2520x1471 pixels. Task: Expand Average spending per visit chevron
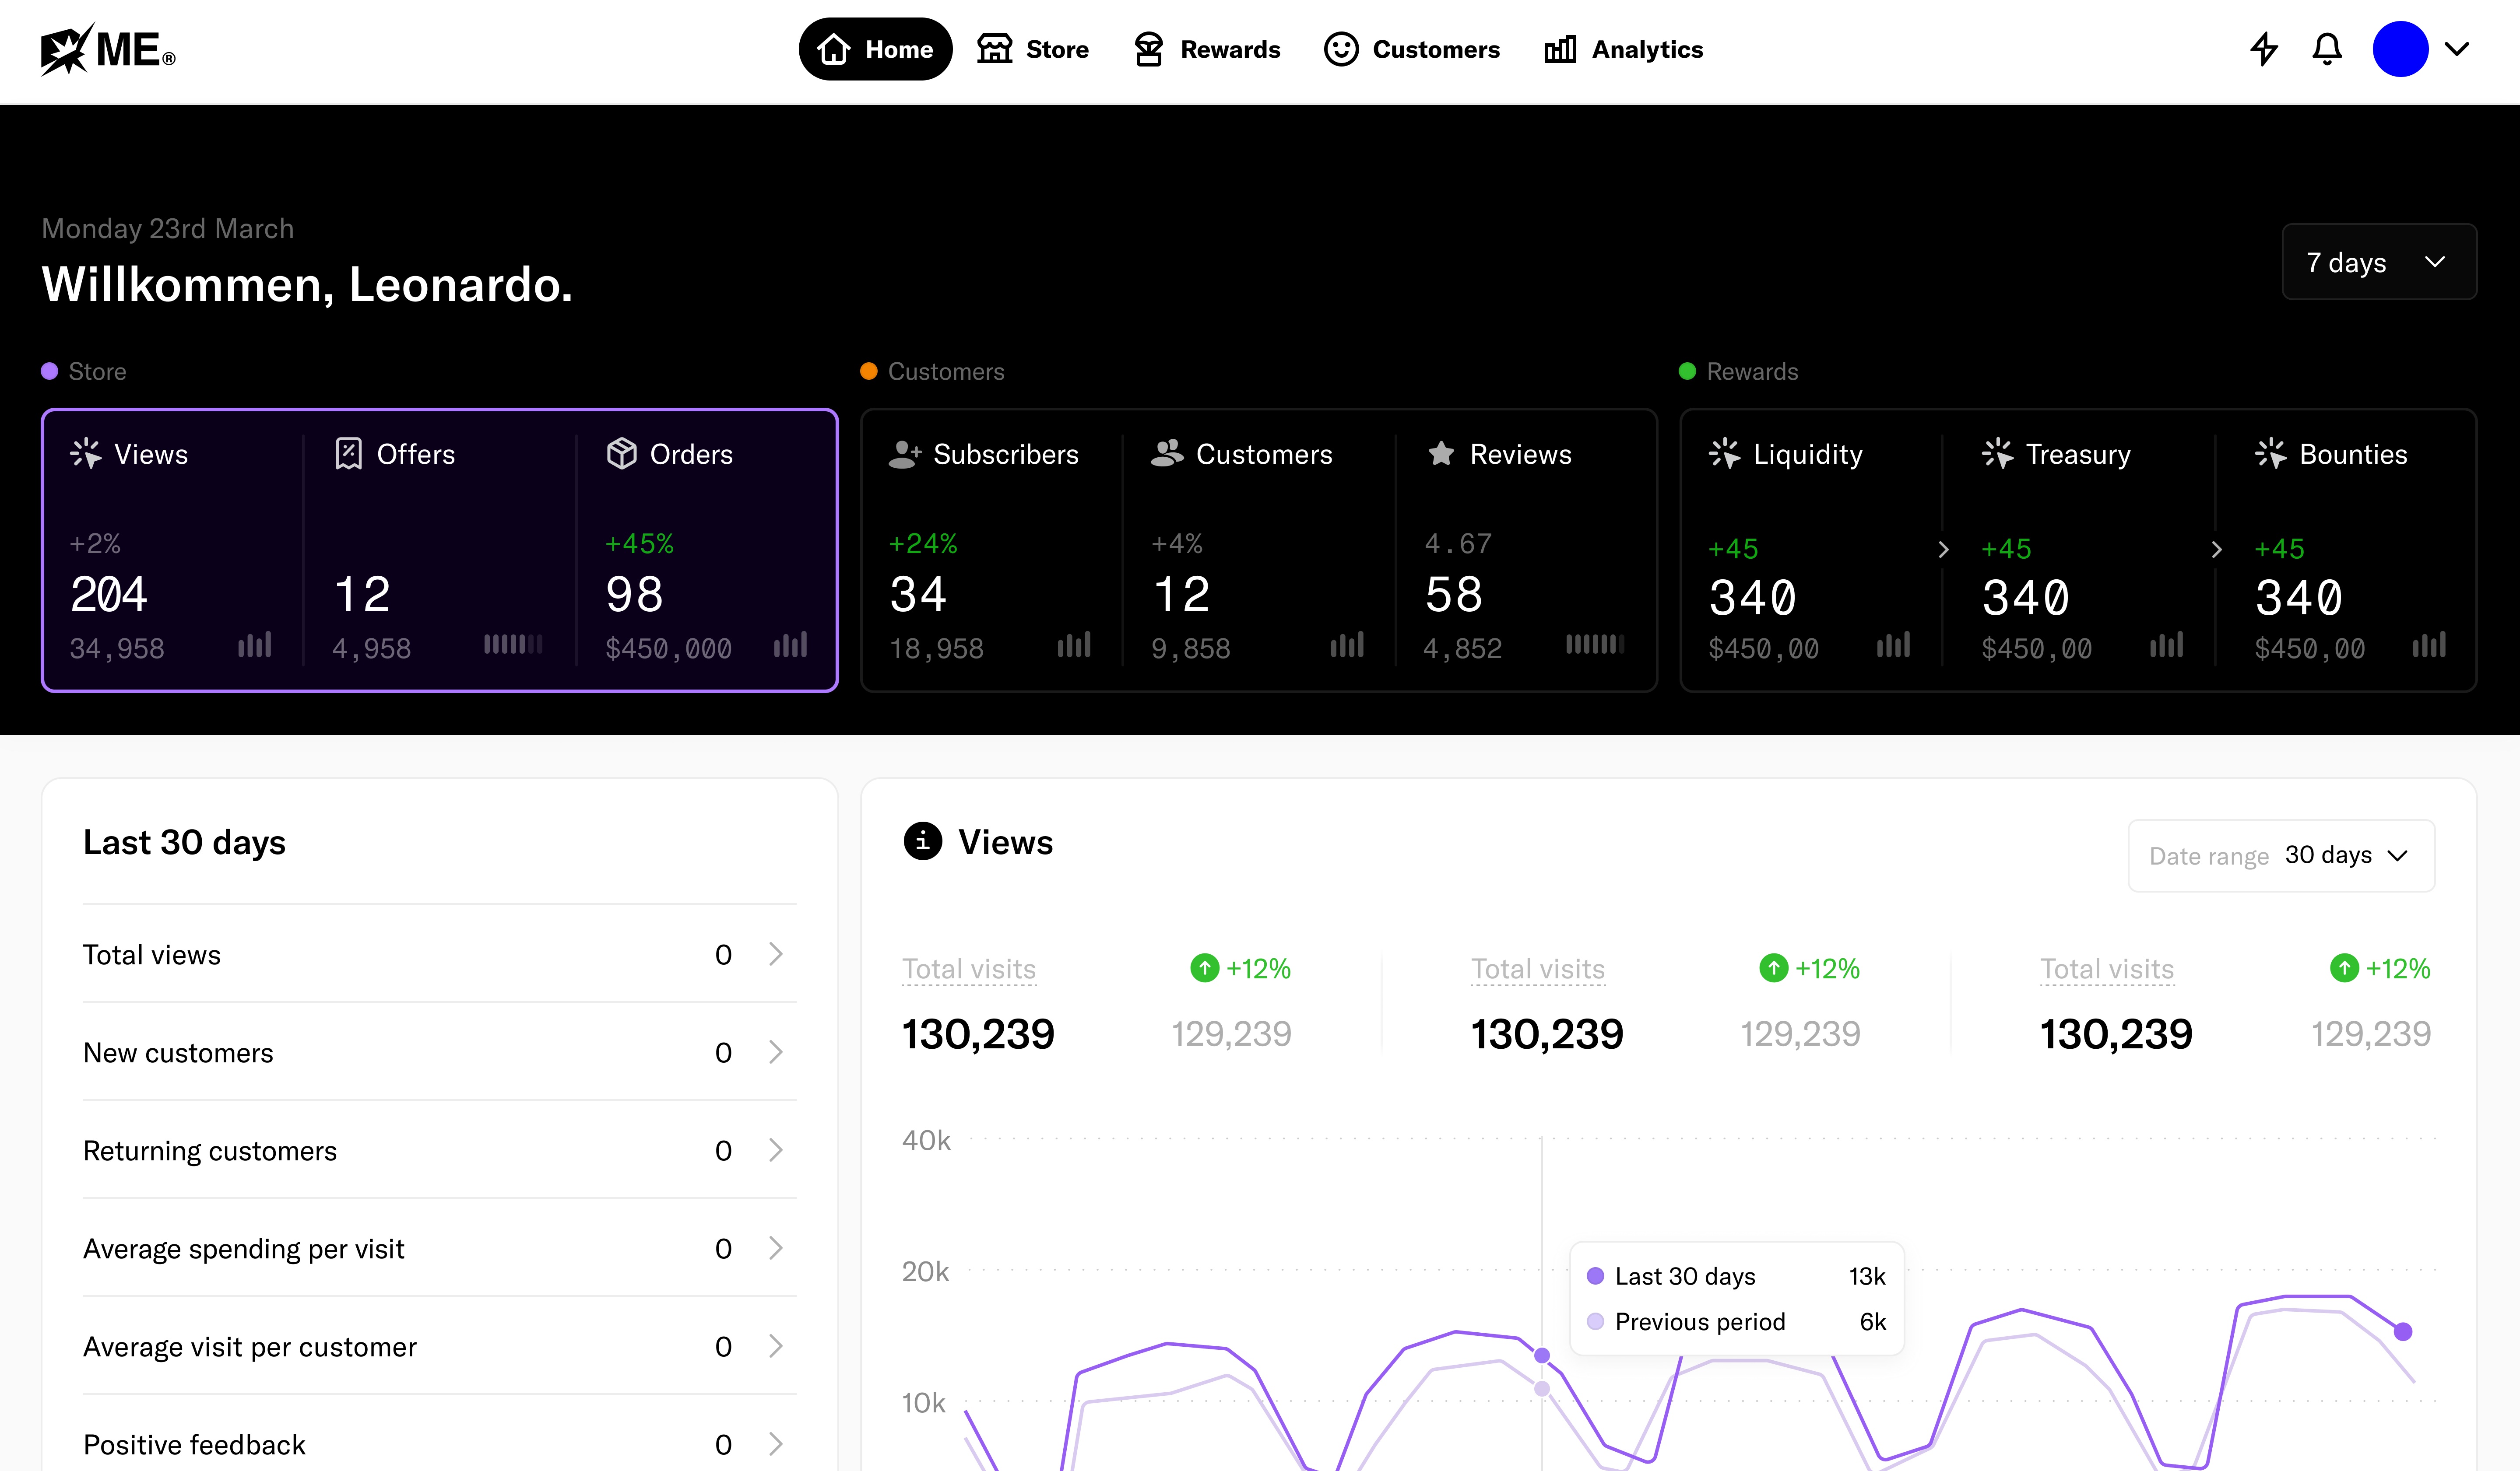click(x=775, y=1248)
